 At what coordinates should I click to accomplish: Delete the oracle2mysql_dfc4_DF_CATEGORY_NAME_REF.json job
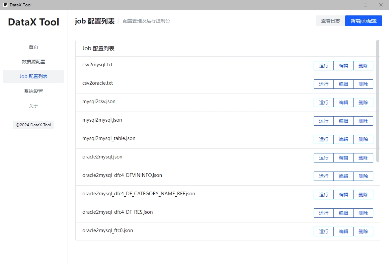363,194
